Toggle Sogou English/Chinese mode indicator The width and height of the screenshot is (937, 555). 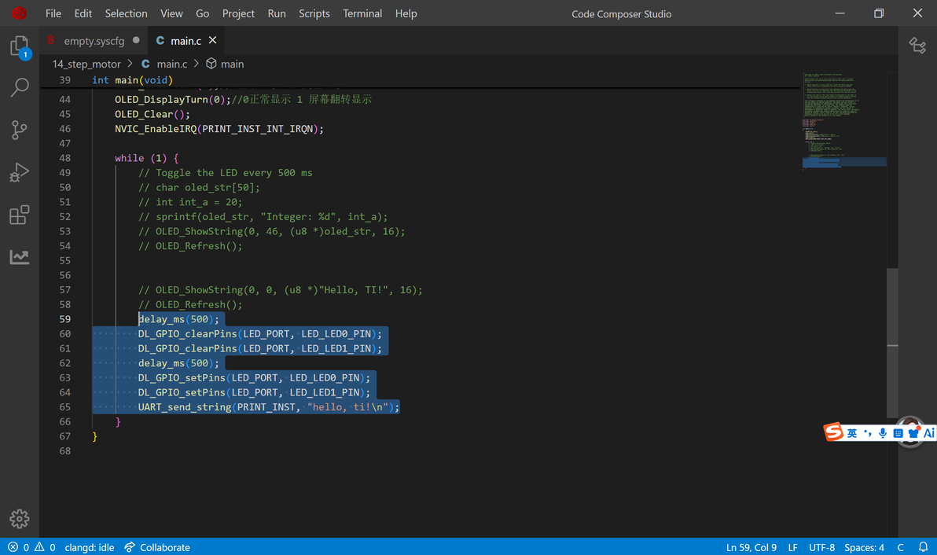(x=852, y=433)
